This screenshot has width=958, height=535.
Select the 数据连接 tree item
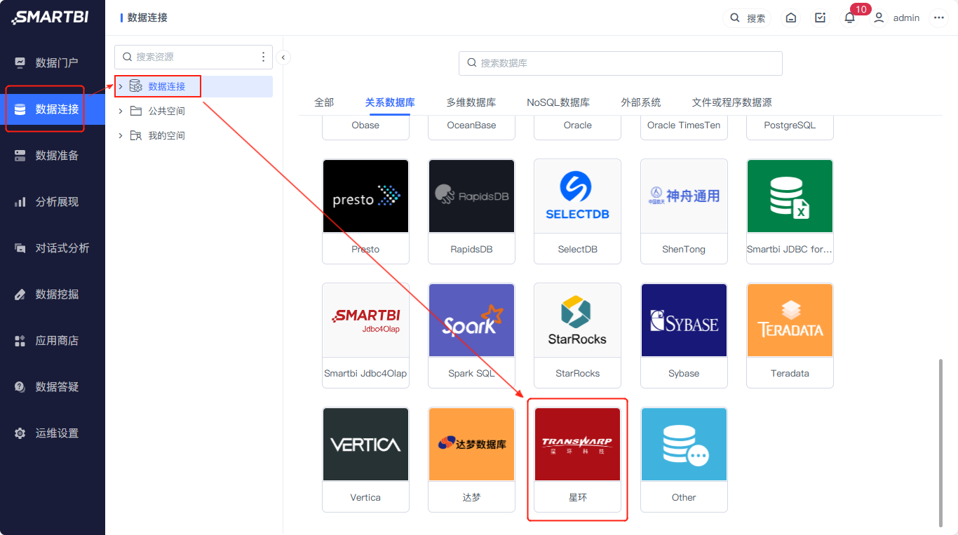(166, 86)
